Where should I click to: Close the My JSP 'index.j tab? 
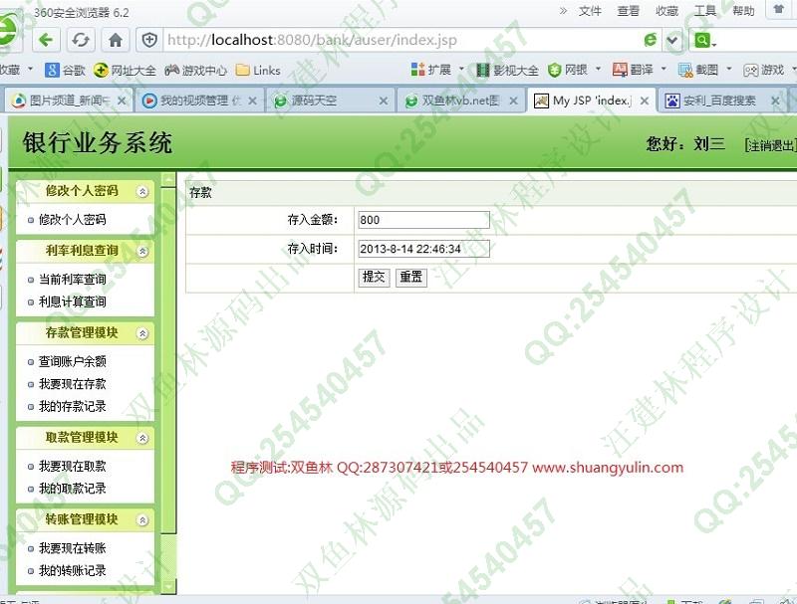644,101
